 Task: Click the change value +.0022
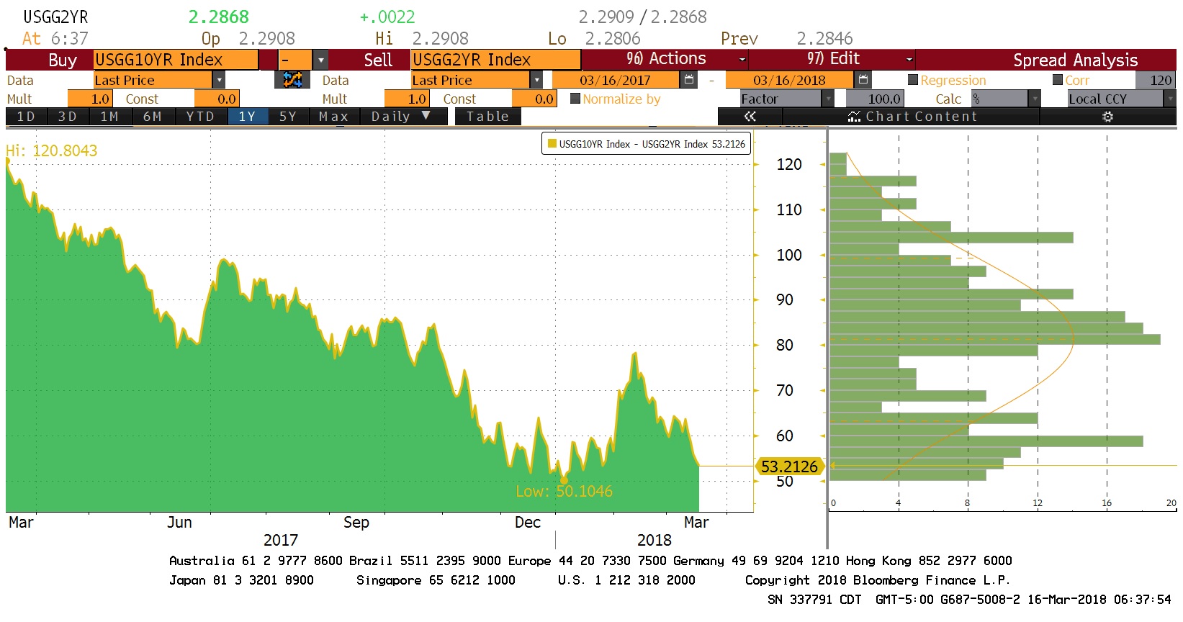coord(387,17)
